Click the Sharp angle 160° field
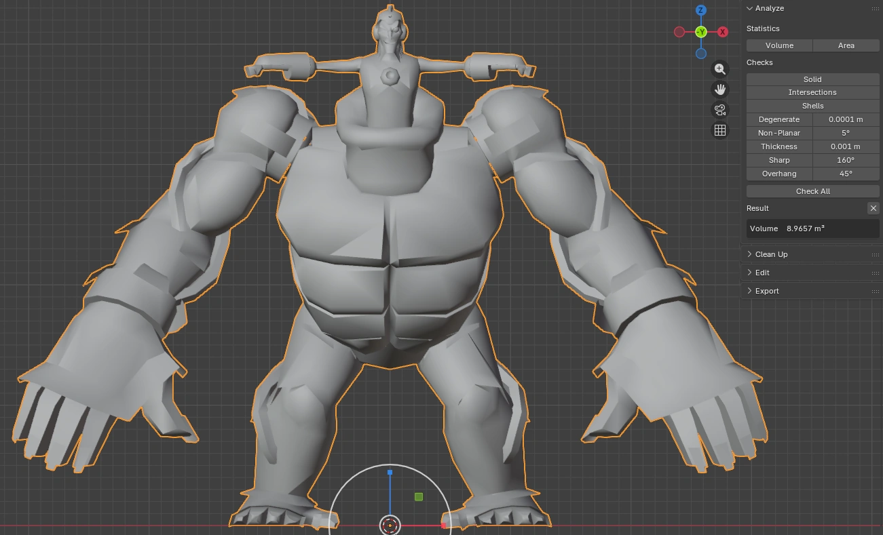Image resolution: width=883 pixels, height=535 pixels. [x=846, y=160]
